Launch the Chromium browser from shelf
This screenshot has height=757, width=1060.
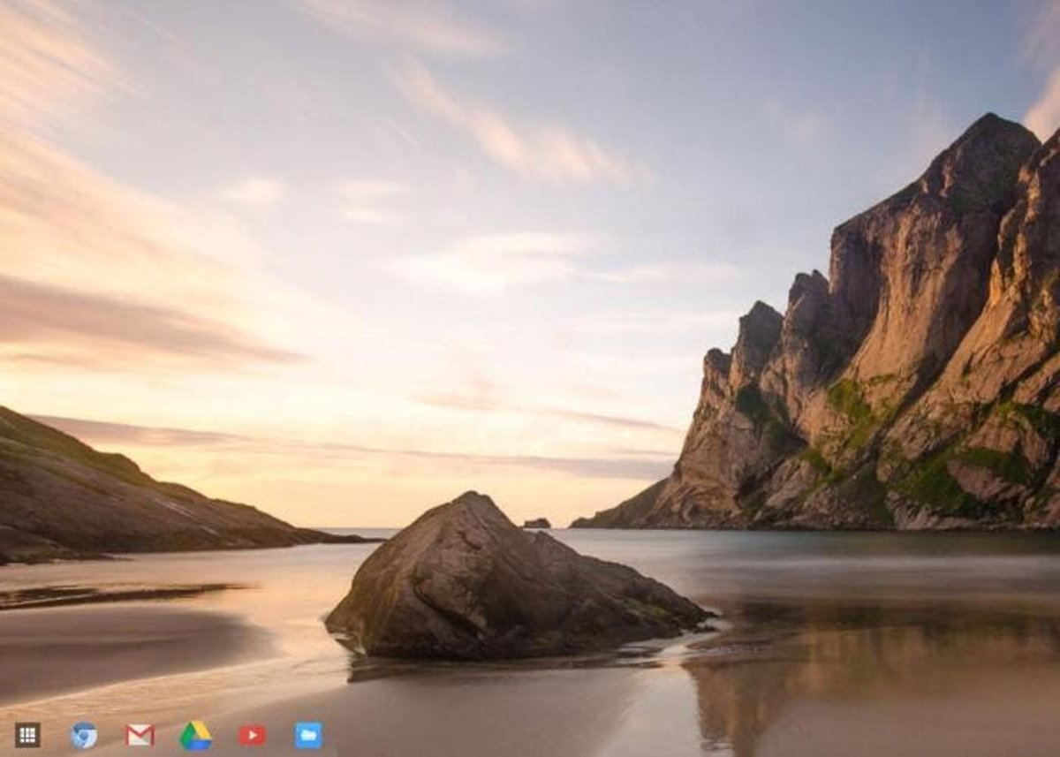pyautogui.click(x=84, y=735)
